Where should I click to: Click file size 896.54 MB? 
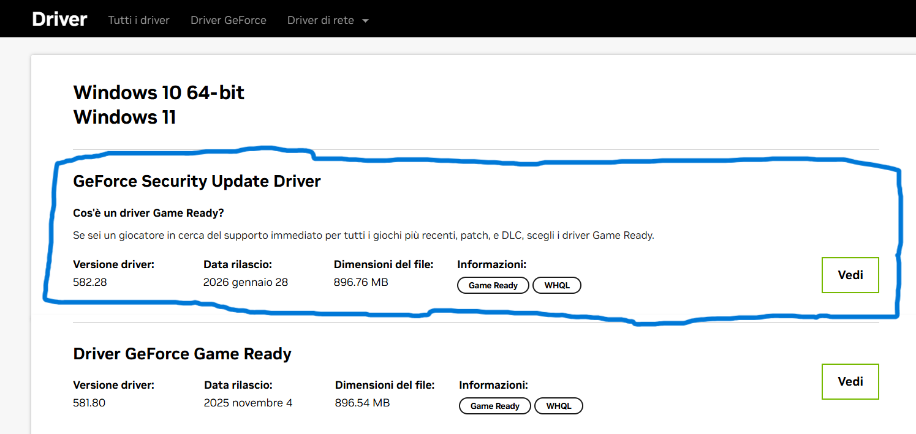[x=362, y=403]
